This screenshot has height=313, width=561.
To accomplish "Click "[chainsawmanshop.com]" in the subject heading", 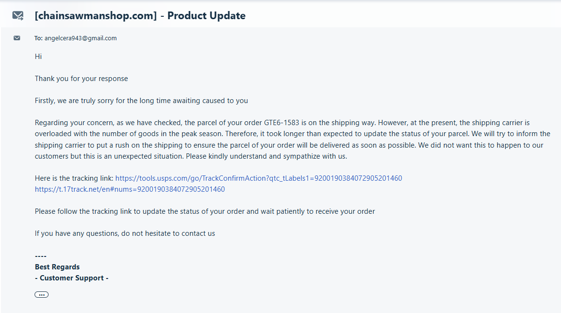I will click(96, 16).
